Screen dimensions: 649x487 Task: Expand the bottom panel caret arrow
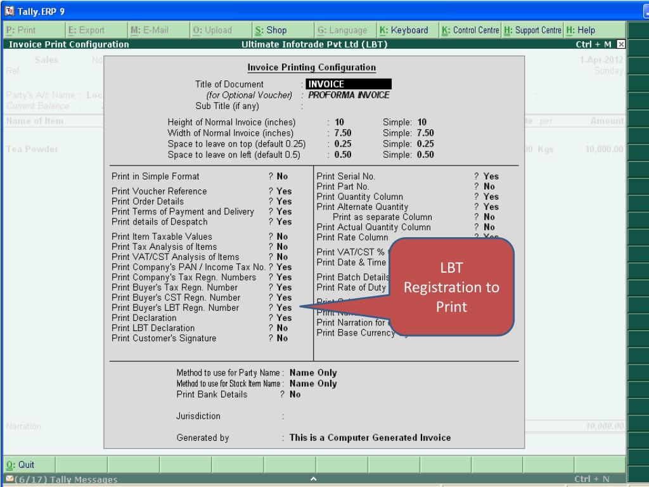tap(313, 479)
